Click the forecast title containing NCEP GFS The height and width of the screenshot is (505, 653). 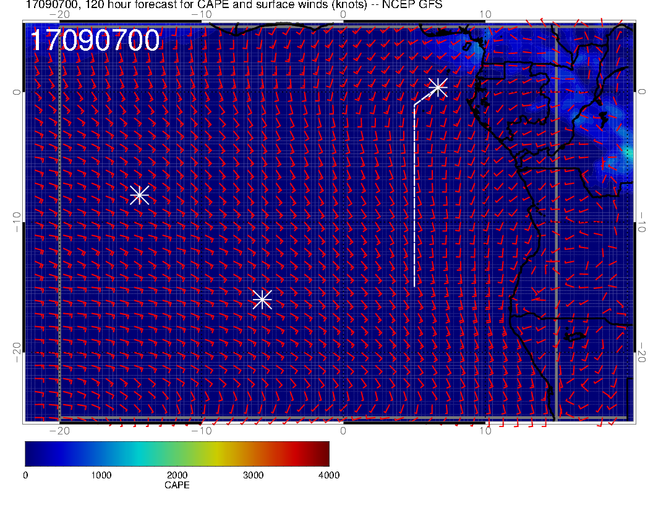point(234,4)
